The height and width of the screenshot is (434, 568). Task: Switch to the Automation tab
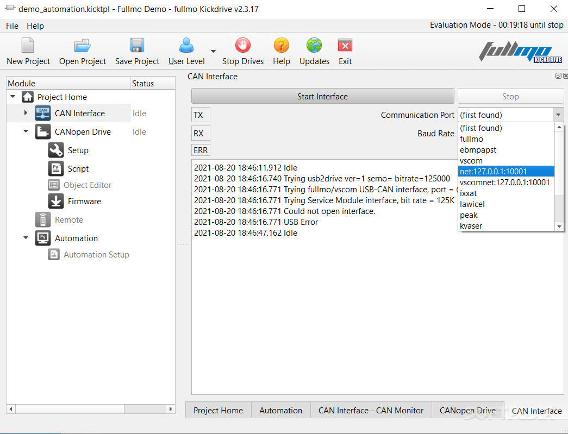(281, 410)
